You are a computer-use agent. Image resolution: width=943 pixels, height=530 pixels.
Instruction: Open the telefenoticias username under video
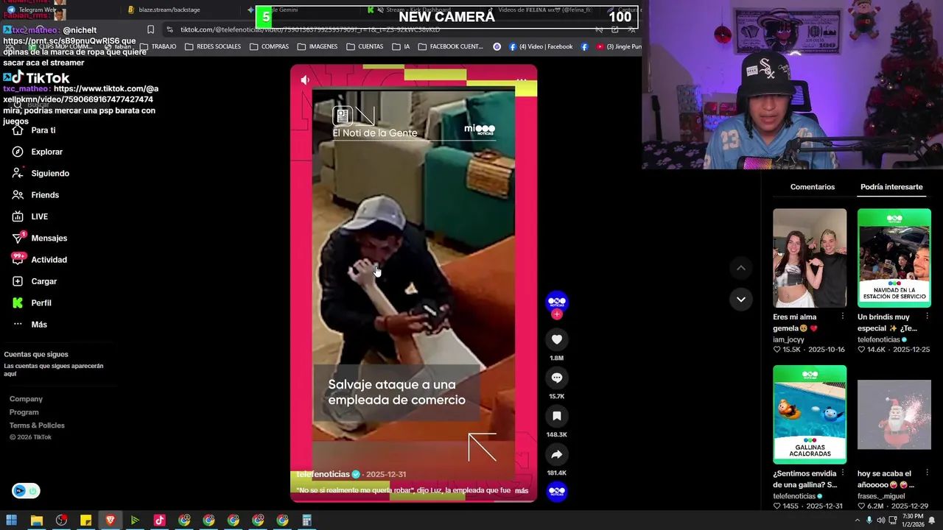pyautogui.click(x=323, y=474)
